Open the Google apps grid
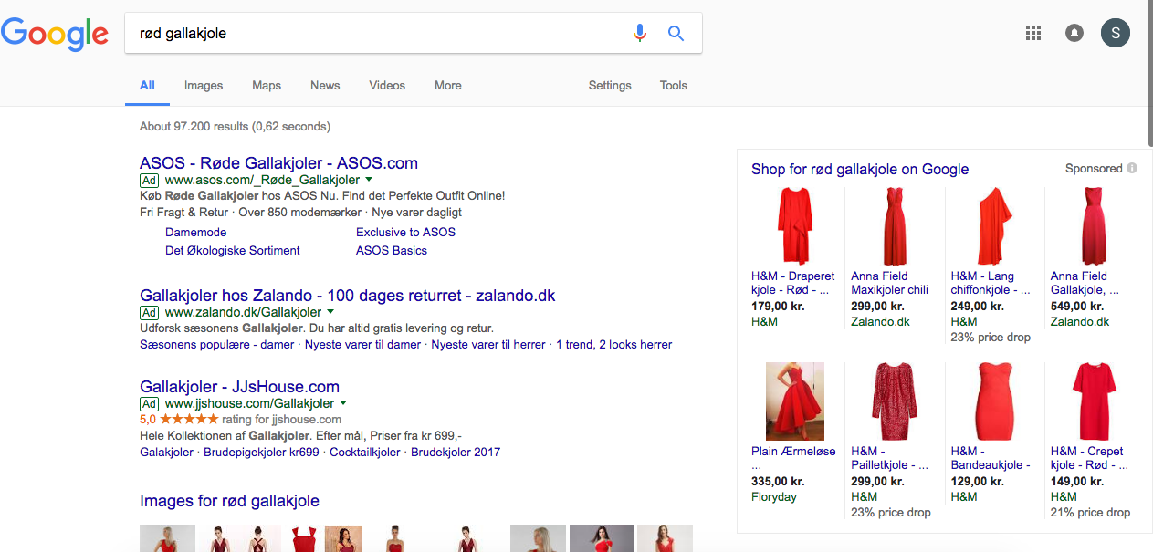Viewport: 1153px width, 552px height. 1033,33
